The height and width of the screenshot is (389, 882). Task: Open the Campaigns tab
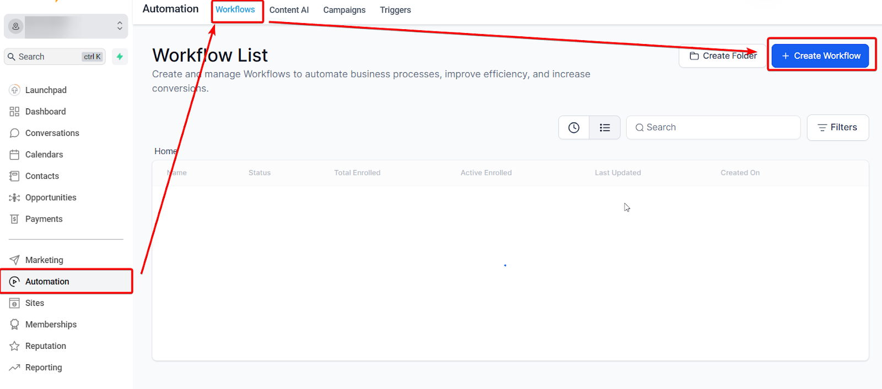[345, 10]
